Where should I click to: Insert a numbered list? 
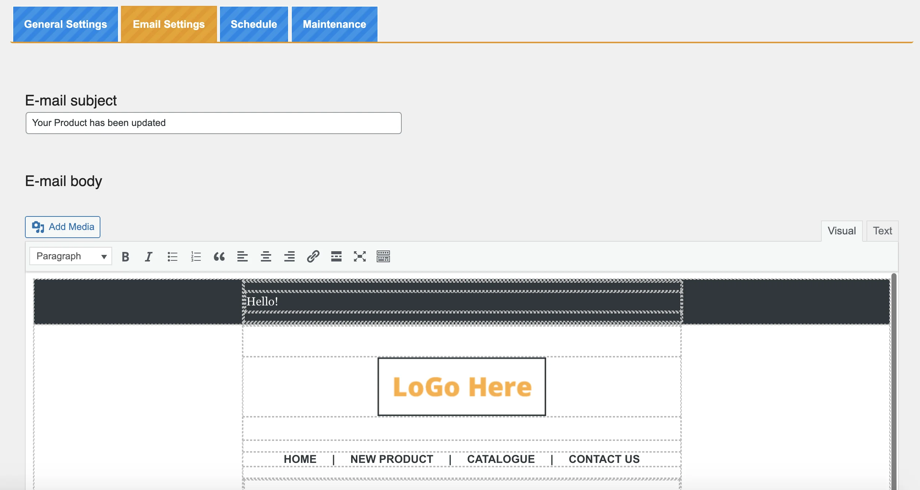pyautogui.click(x=196, y=256)
